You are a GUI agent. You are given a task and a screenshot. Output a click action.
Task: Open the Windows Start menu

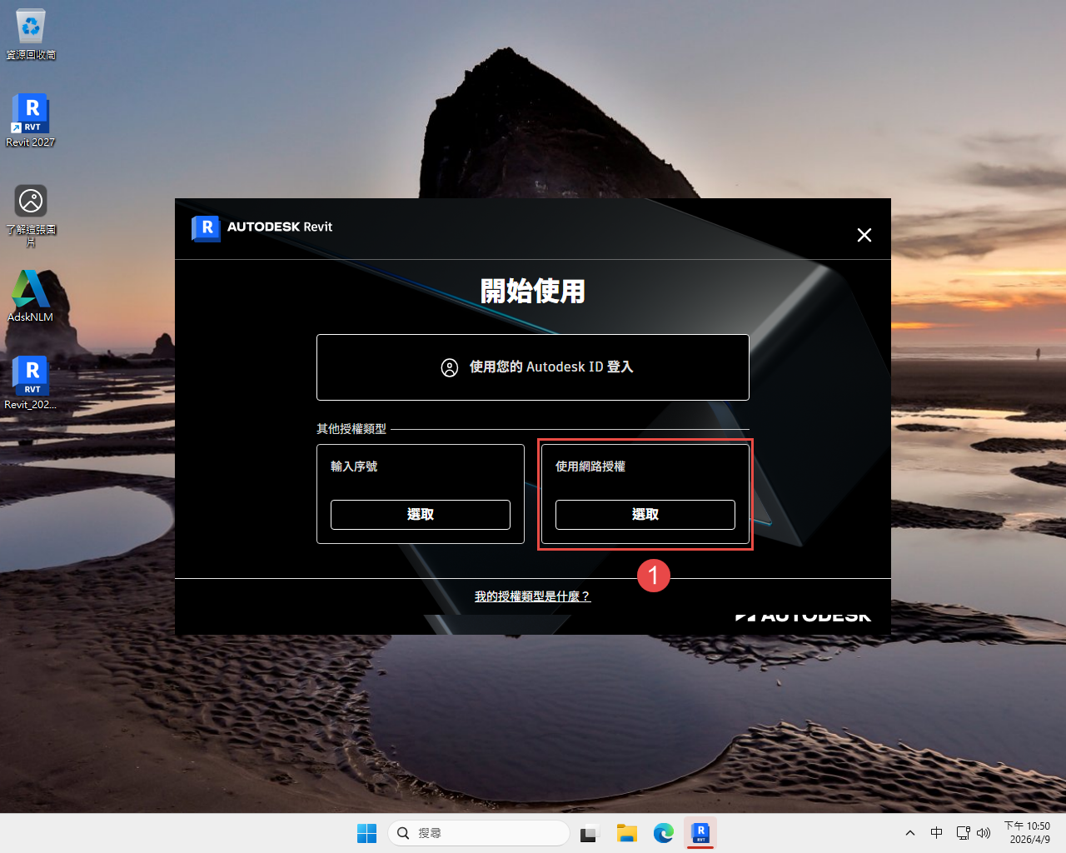(366, 833)
